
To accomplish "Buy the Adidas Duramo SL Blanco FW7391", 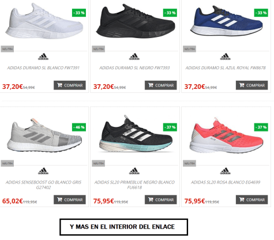I will click(x=70, y=85).
